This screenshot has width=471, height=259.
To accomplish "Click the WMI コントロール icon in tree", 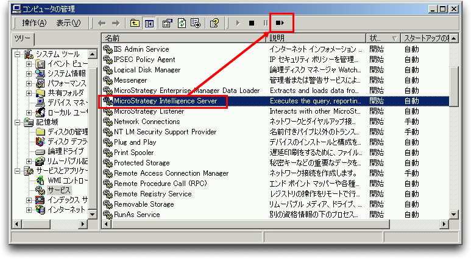I will click(40, 181).
